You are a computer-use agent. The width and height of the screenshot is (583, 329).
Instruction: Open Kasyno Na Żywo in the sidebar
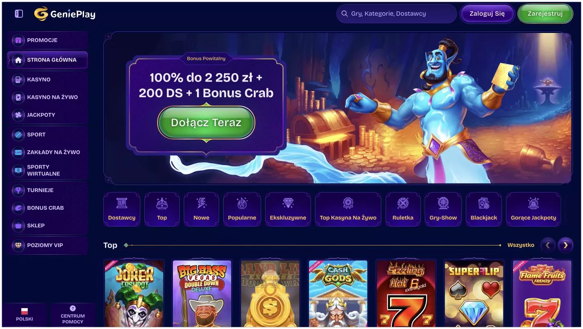click(47, 97)
